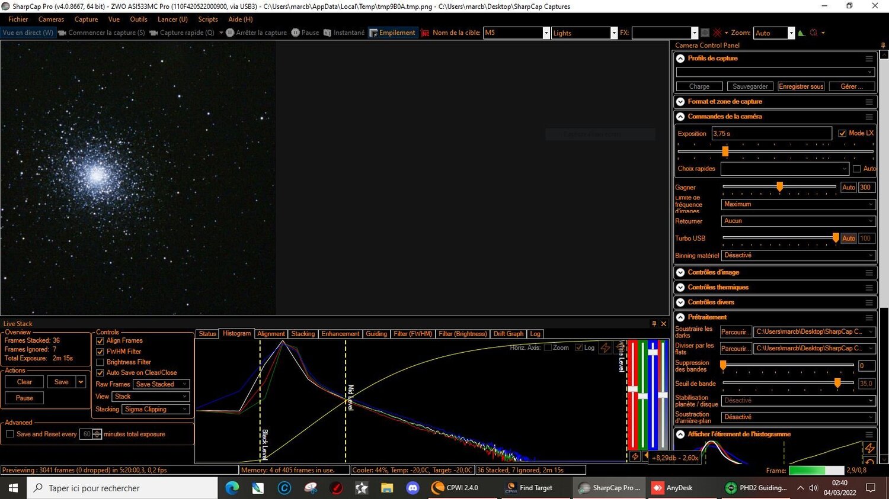Open Stacking Sigma Clipping dropdown

[156, 409]
